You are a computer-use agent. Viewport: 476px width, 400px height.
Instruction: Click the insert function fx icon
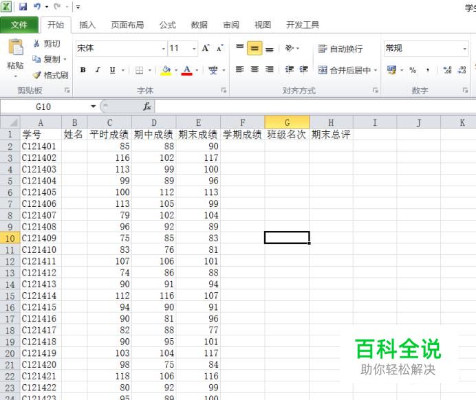point(147,107)
